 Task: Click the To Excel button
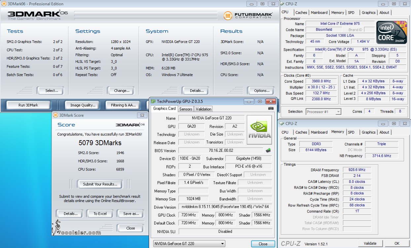tap(100, 214)
